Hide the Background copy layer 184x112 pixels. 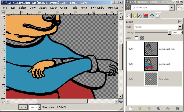click(131, 49)
